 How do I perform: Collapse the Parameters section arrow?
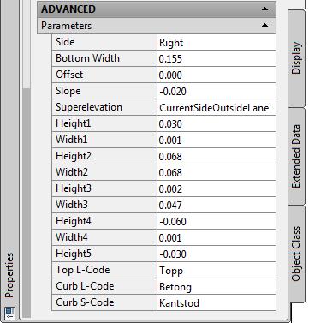tap(264, 25)
